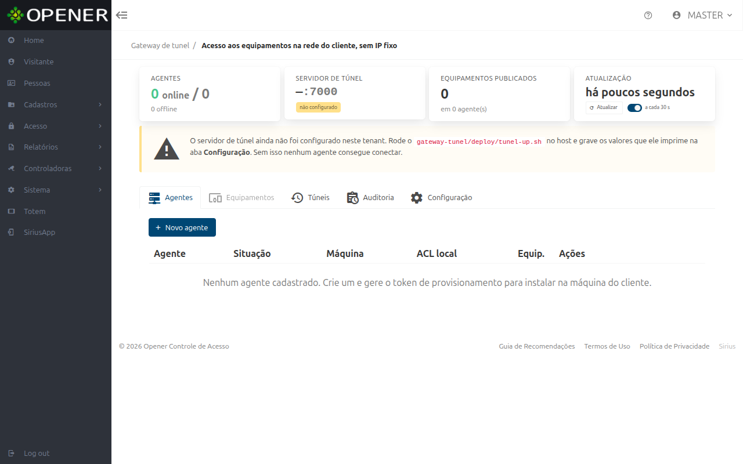Expand the Controladoras submenu chevron

pos(100,168)
